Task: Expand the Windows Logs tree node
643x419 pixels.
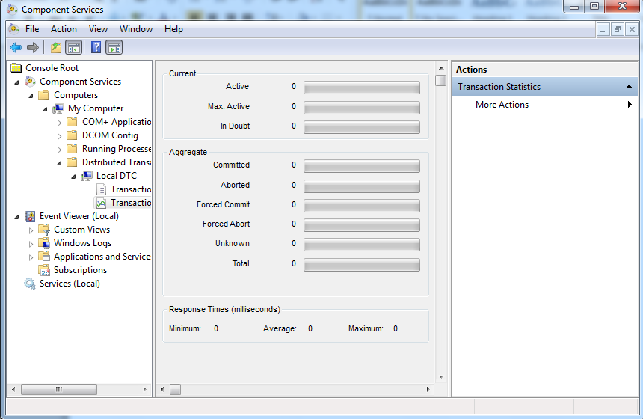Action: coord(31,243)
